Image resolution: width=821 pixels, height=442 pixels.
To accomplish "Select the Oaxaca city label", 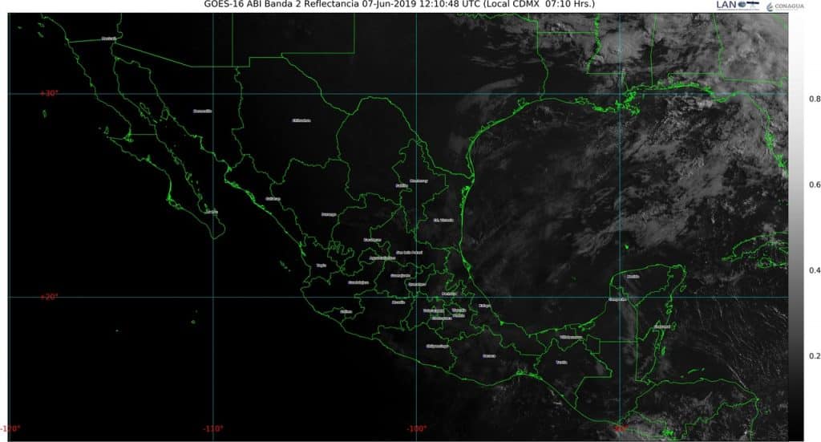I will 489,355.
